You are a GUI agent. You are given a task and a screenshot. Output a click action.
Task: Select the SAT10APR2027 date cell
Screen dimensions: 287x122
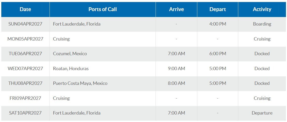pyautogui.click(x=25, y=113)
